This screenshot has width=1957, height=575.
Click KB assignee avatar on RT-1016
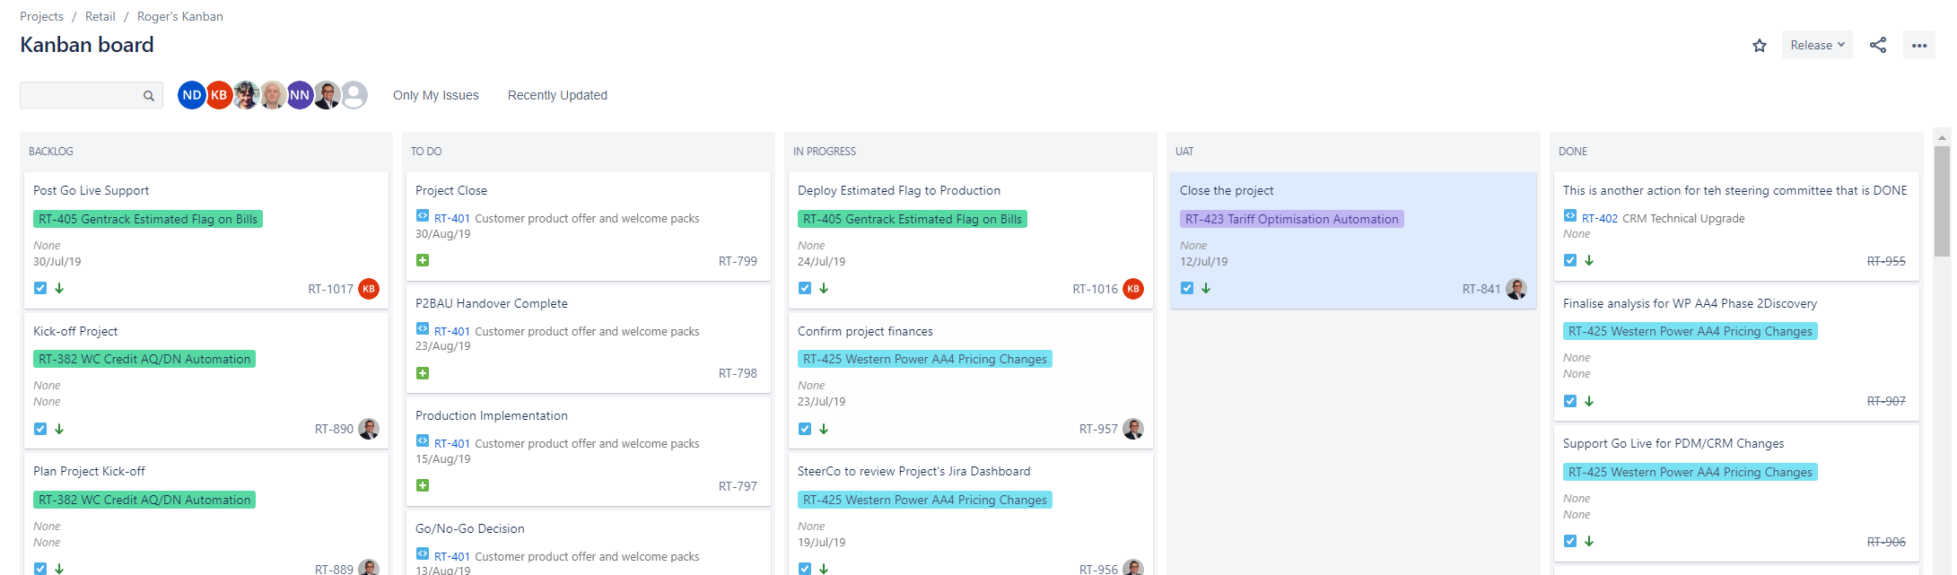pos(1133,289)
